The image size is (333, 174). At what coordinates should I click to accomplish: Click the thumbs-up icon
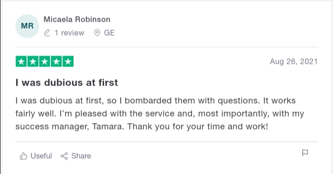[24, 156]
